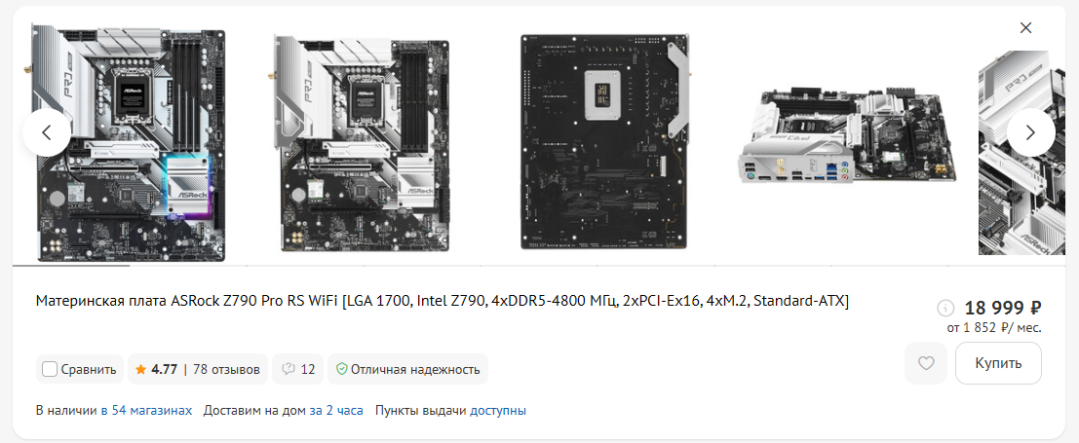Click the info icon beside the 18 999 ₽ price
Image resolution: width=1079 pixels, height=443 pixels.
point(946,308)
